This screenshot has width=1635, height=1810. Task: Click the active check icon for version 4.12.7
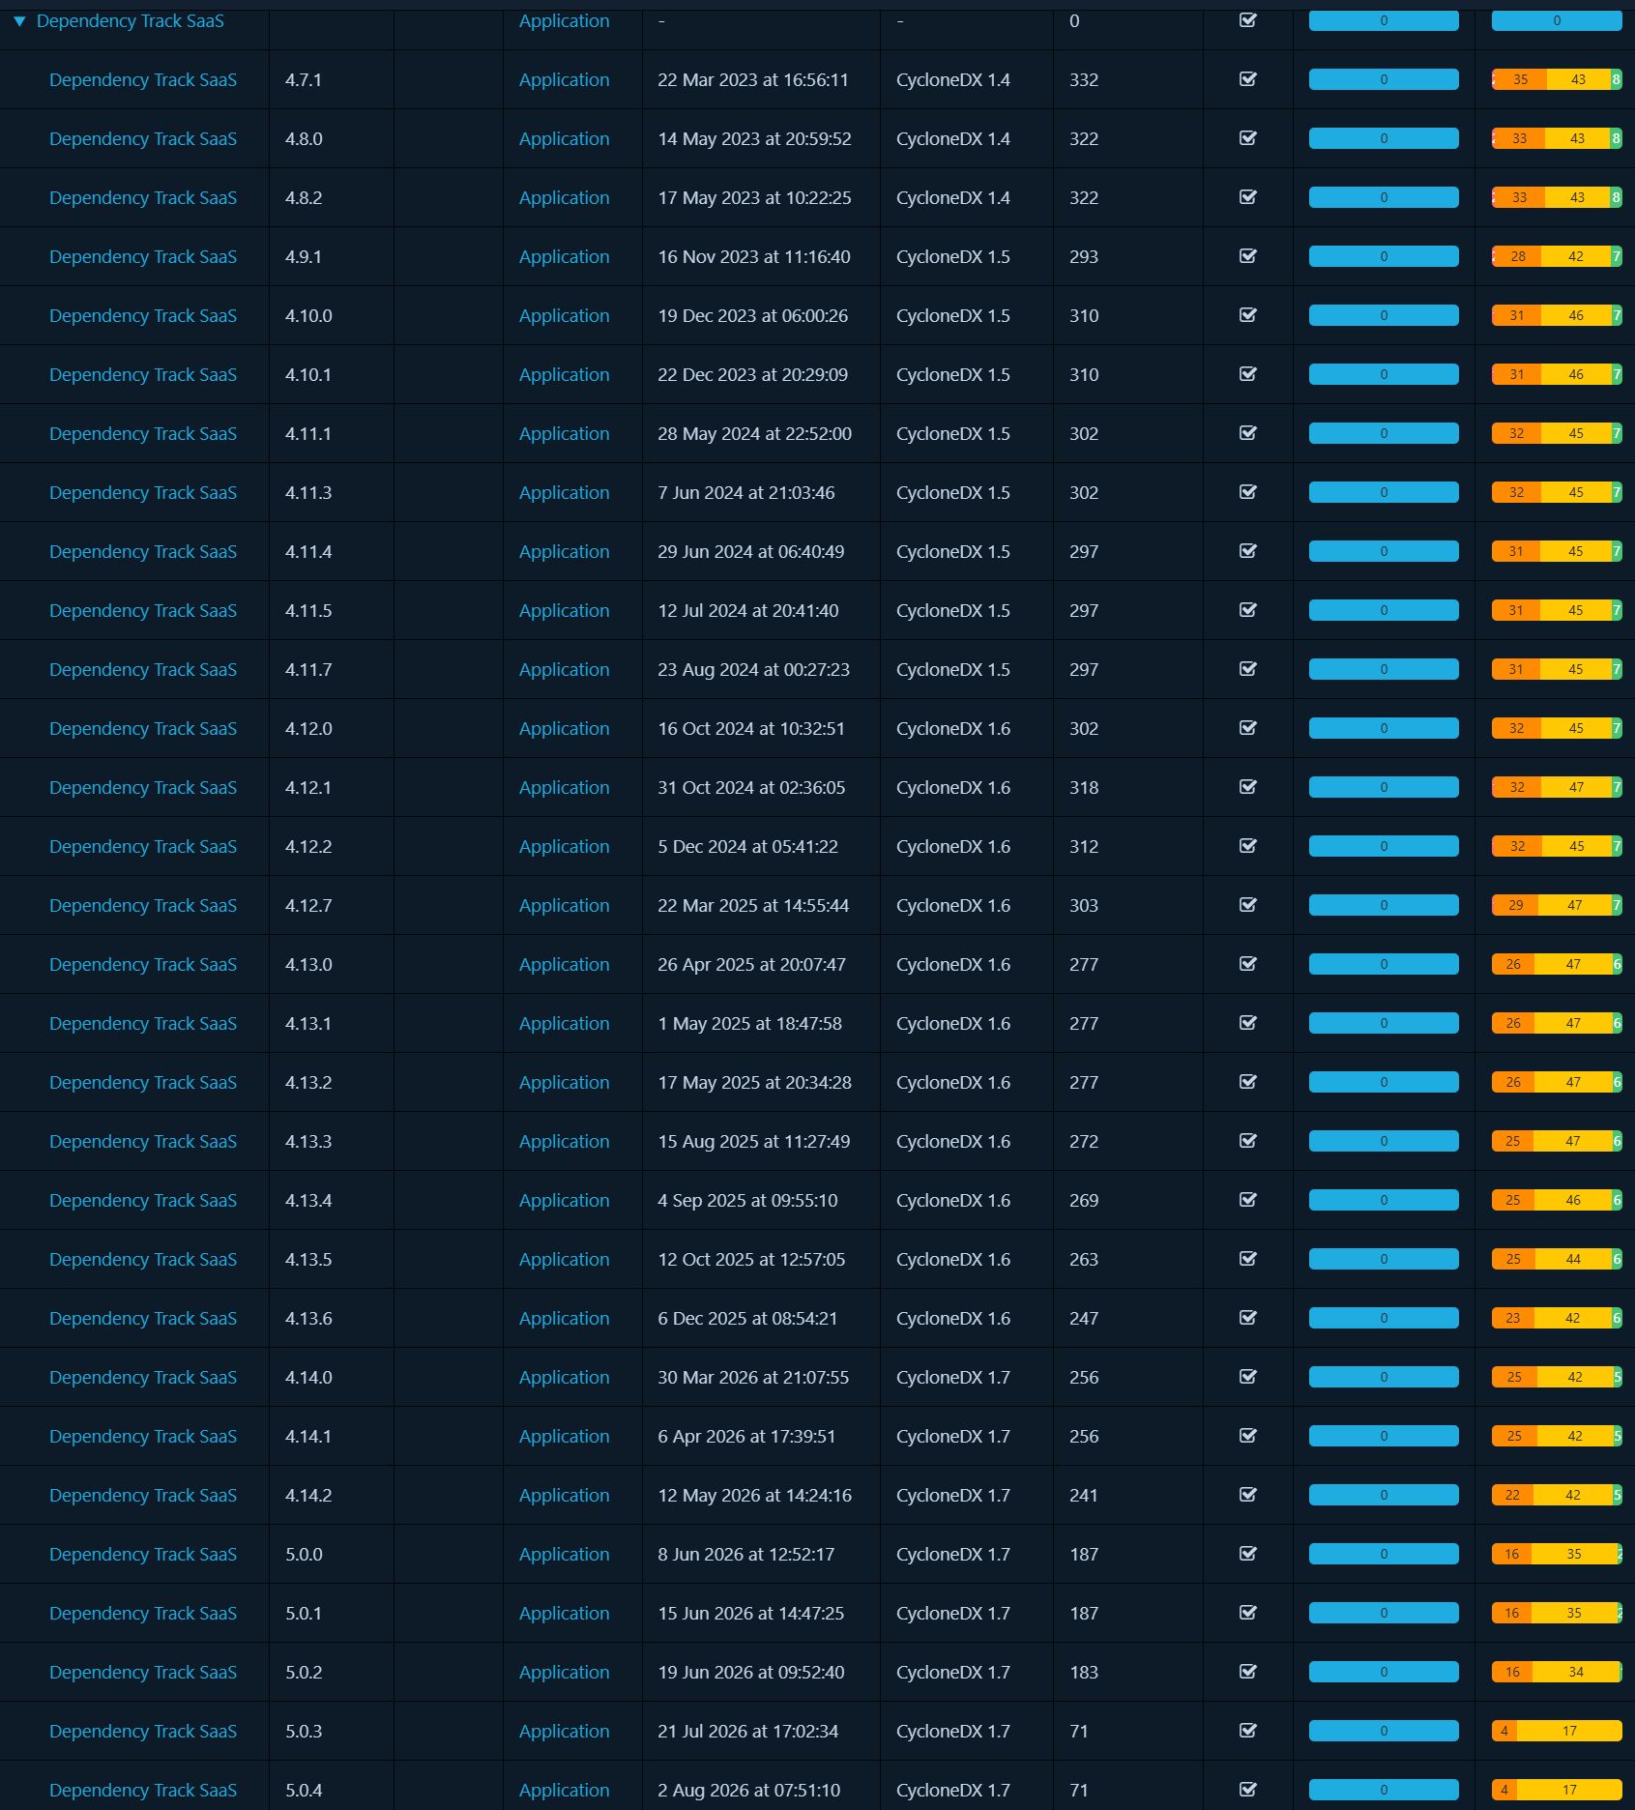1248,905
